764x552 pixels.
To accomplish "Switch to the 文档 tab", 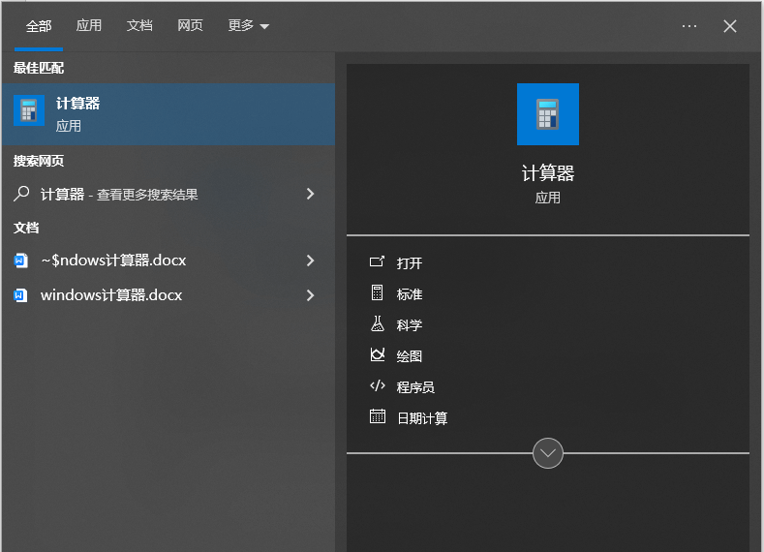I will [x=139, y=26].
